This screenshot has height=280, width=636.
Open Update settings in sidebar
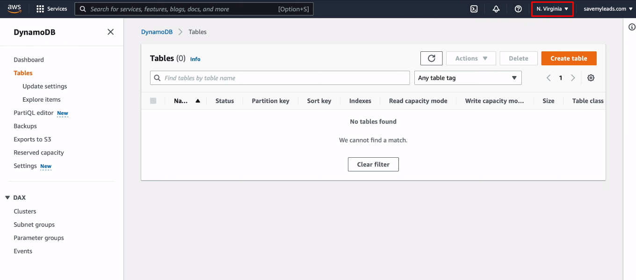click(45, 86)
